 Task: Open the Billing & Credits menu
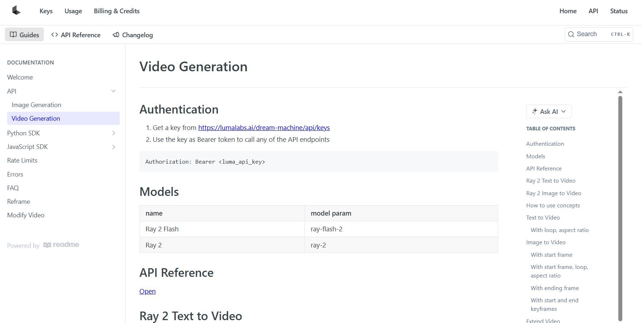[117, 11]
